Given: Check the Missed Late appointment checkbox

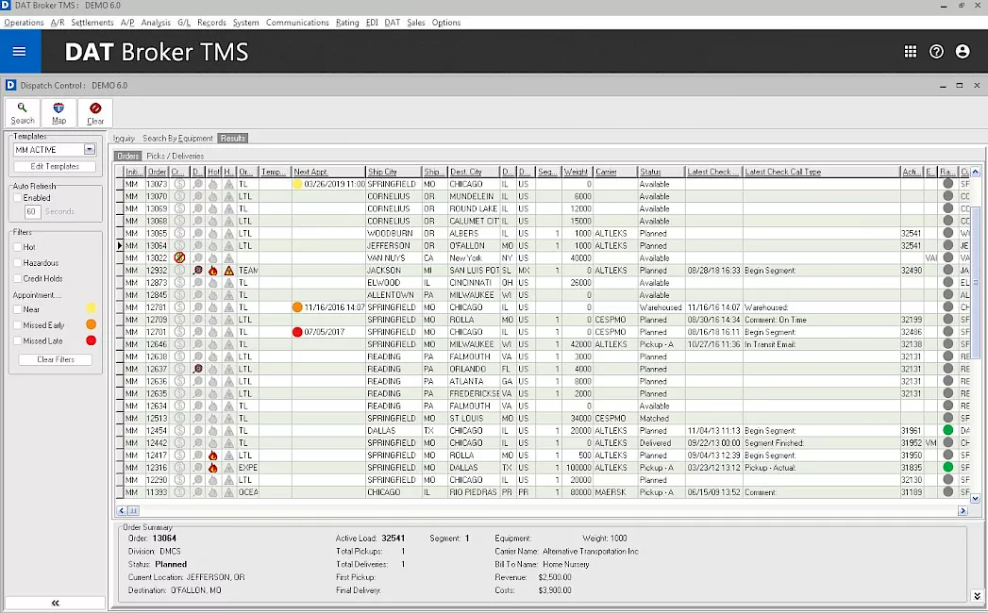Looking at the screenshot, I should [18, 340].
